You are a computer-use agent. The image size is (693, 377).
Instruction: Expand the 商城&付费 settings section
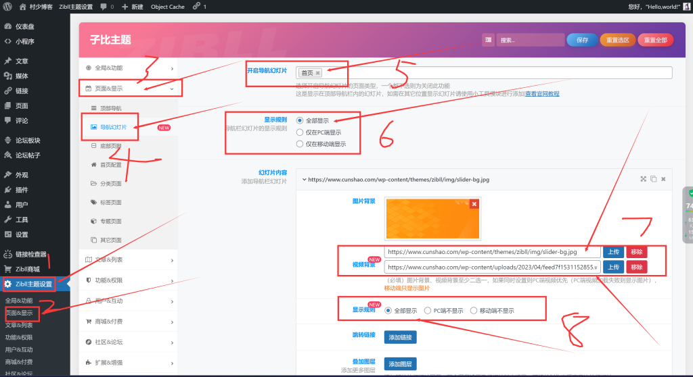pyautogui.click(x=128, y=322)
